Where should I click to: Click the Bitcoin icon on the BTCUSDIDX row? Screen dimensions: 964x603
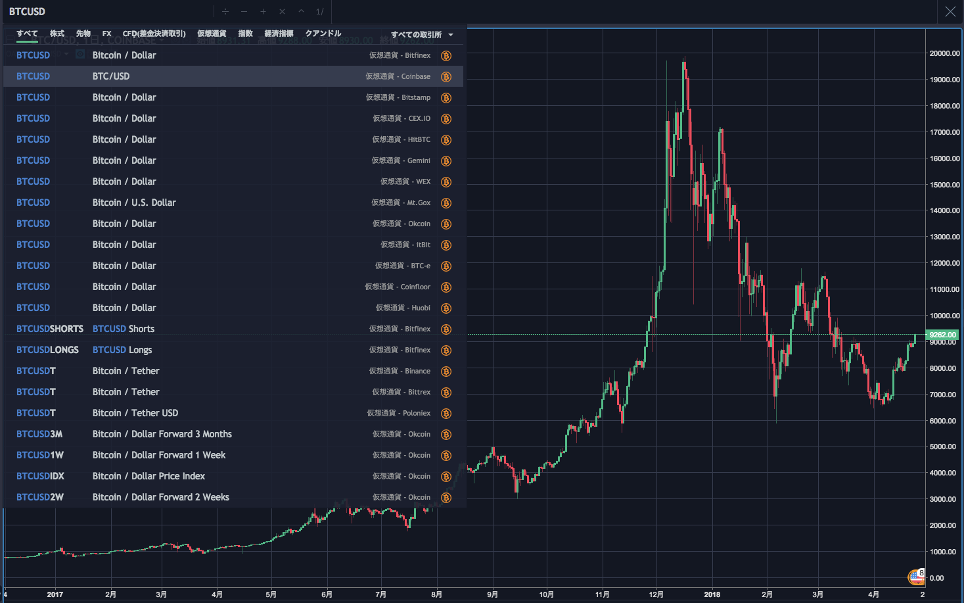coord(446,477)
